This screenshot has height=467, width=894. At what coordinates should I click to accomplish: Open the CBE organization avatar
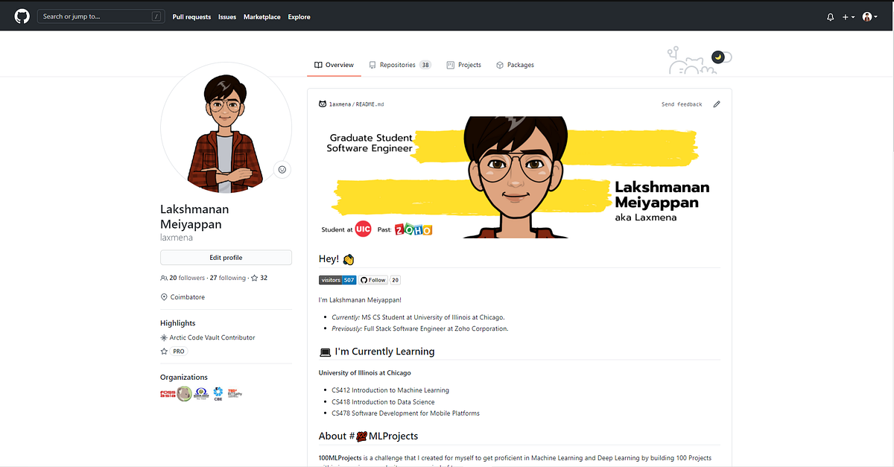pyautogui.click(x=218, y=393)
